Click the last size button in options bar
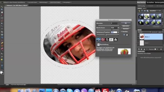This screenshot has width=164, height=92. 67,2
